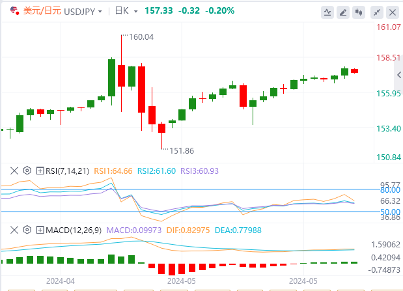This screenshot has width=403, height=291.
Task: Remove the RSI indicator panel
Action: (x=14, y=171)
